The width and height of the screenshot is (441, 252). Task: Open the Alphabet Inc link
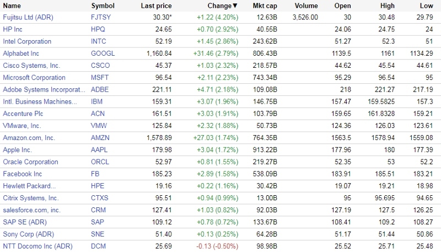[21, 53]
